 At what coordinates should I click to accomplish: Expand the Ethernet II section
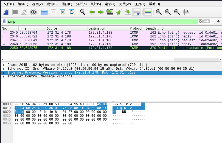pyautogui.click(x=4, y=69)
